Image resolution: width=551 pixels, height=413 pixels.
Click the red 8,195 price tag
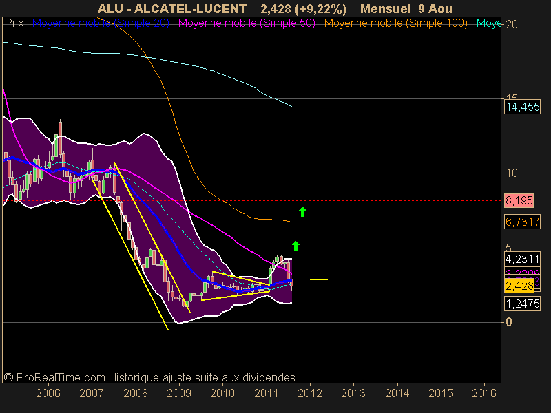(519, 200)
